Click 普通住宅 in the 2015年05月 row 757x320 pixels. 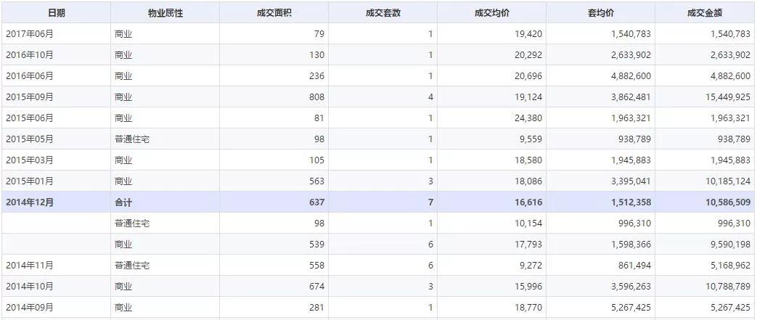132,139
